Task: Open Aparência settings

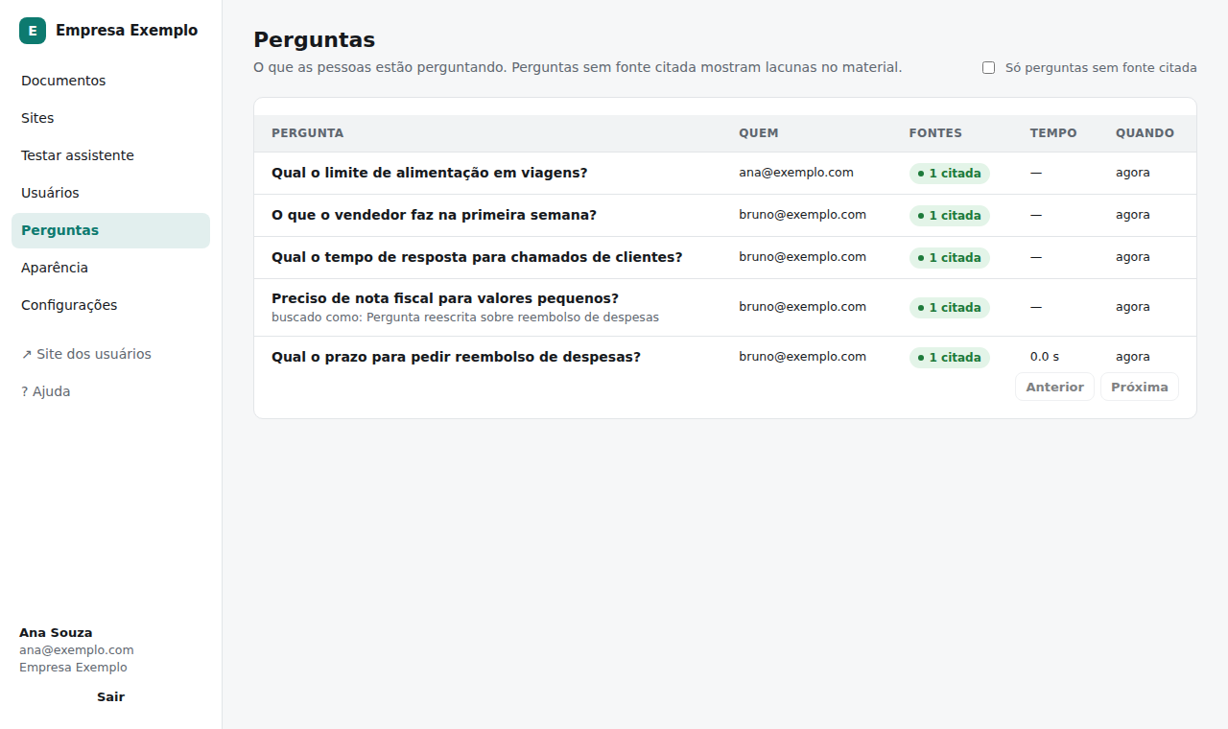Action: tap(110, 268)
